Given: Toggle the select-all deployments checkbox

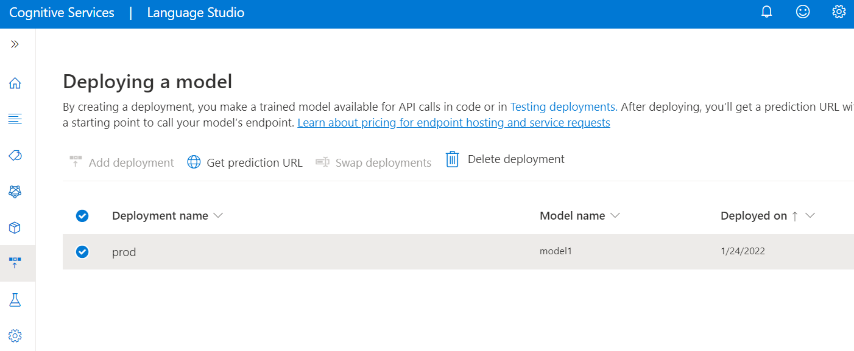Looking at the screenshot, I should point(82,216).
